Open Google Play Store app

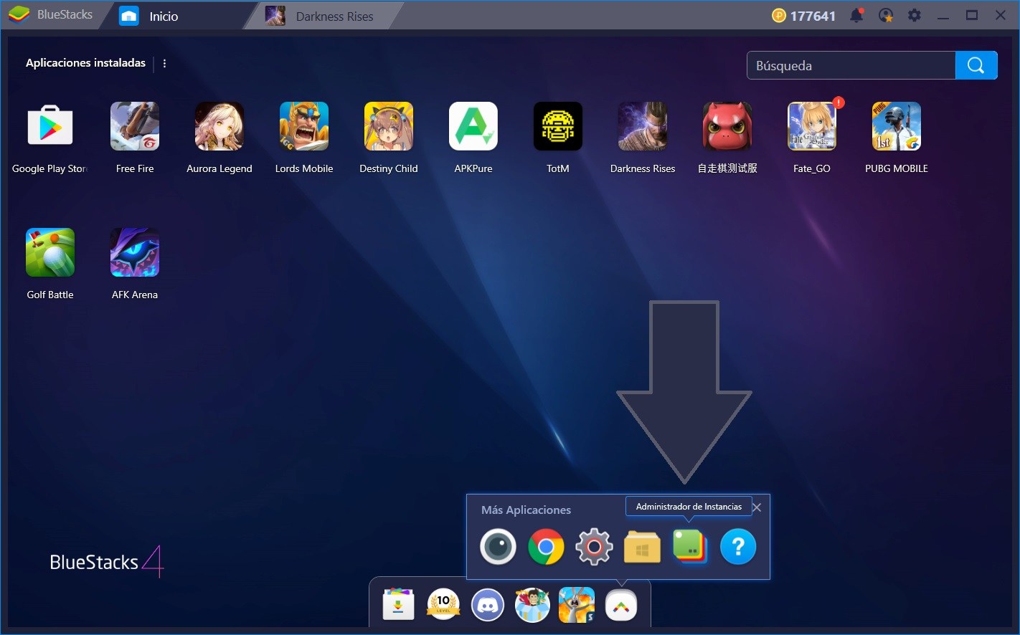pos(50,126)
